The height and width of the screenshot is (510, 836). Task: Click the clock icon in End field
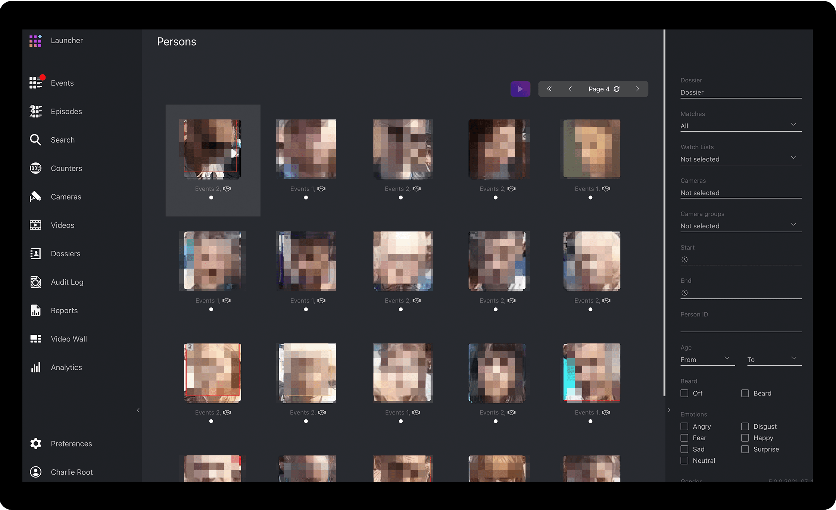(684, 292)
